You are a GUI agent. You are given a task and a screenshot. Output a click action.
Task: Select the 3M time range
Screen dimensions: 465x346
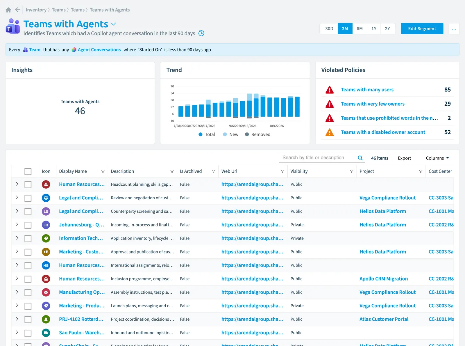345,29
